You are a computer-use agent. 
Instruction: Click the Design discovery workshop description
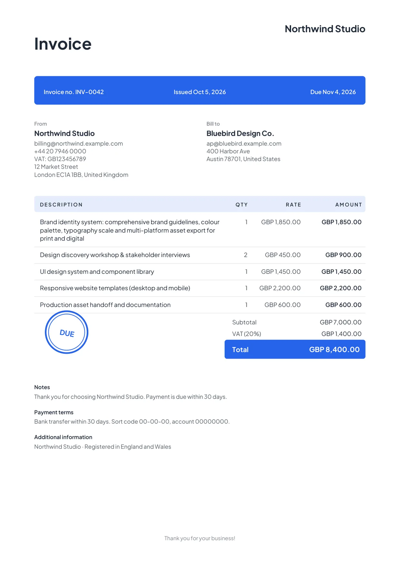(115, 255)
